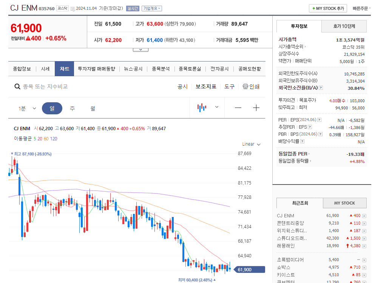Select the 월 monthly interval
The height and width of the screenshot is (283, 372).
[93, 108]
